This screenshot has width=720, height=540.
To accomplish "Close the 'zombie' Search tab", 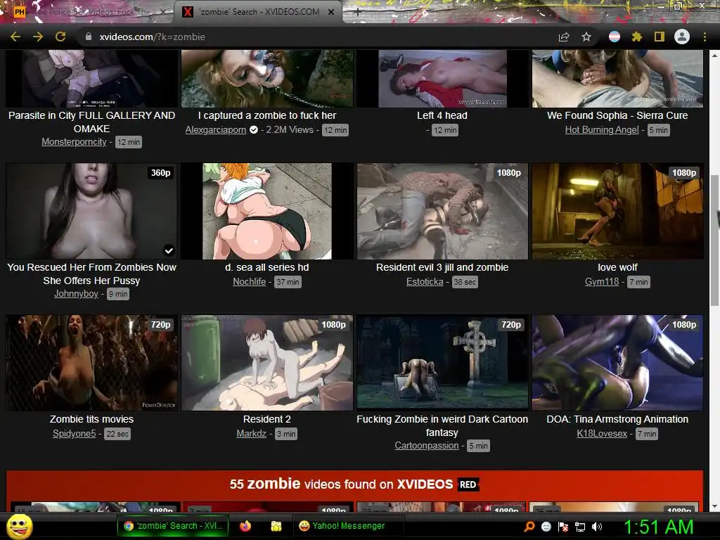I will tap(331, 12).
